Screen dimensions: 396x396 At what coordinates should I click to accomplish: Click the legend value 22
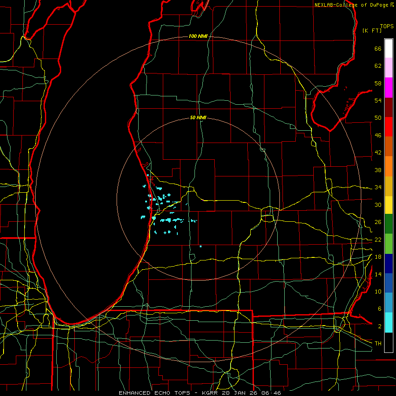tap(378, 240)
